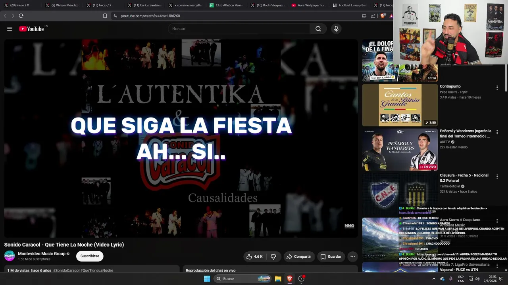Click 'Reproducción del chat en vivo' header
Image resolution: width=508 pixels, height=285 pixels.
coord(210,270)
